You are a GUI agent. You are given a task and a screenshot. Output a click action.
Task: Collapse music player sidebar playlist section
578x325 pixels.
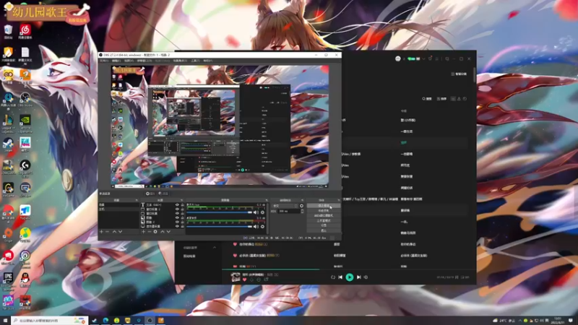pos(215,248)
